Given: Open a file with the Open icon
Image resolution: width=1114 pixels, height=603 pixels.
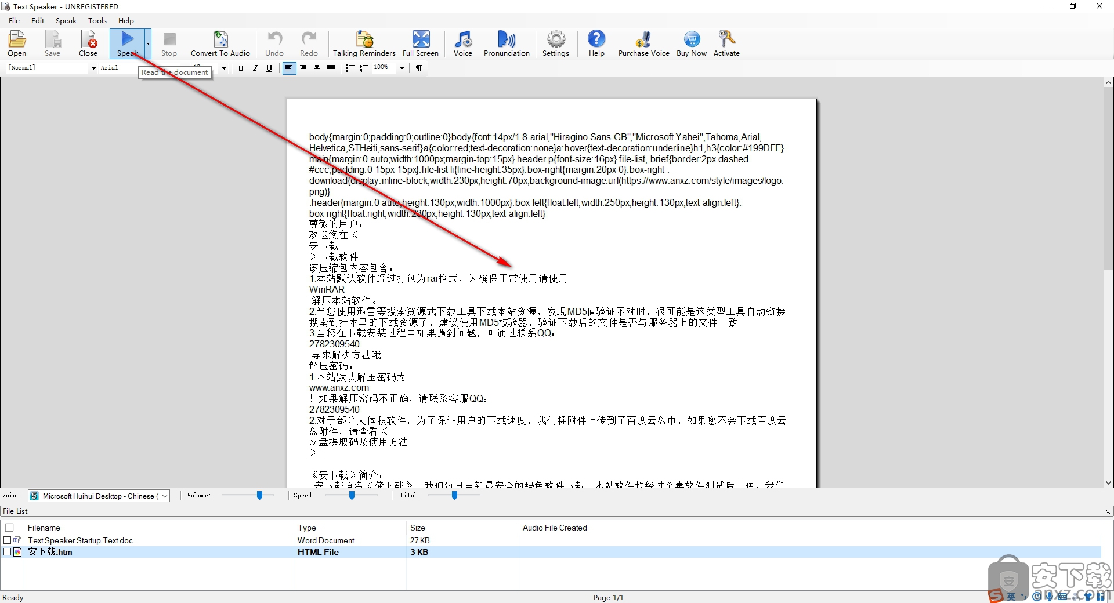Looking at the screenshot, I should pyautogui.click(x=17, y=43).
